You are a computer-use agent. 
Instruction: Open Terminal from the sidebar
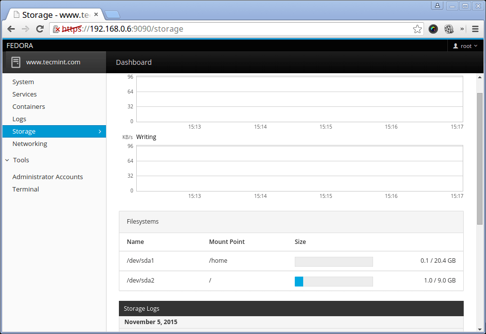[x=26, y=190]
